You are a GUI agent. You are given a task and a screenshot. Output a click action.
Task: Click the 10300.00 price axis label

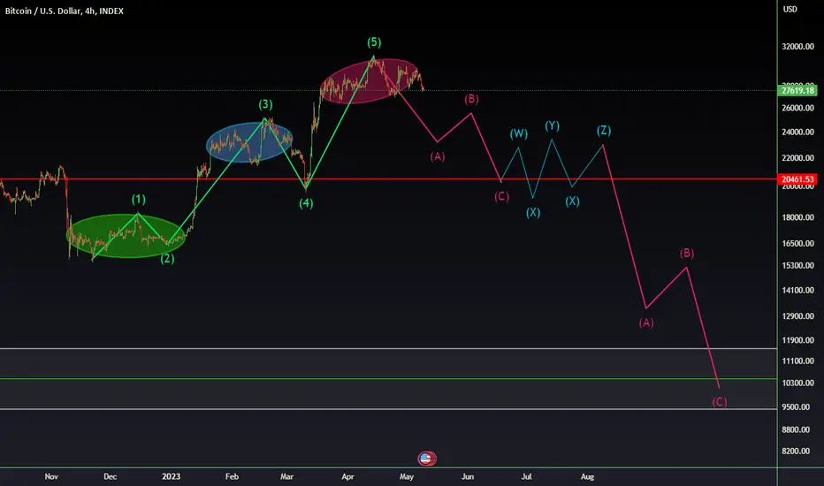(x=797, y=383)
